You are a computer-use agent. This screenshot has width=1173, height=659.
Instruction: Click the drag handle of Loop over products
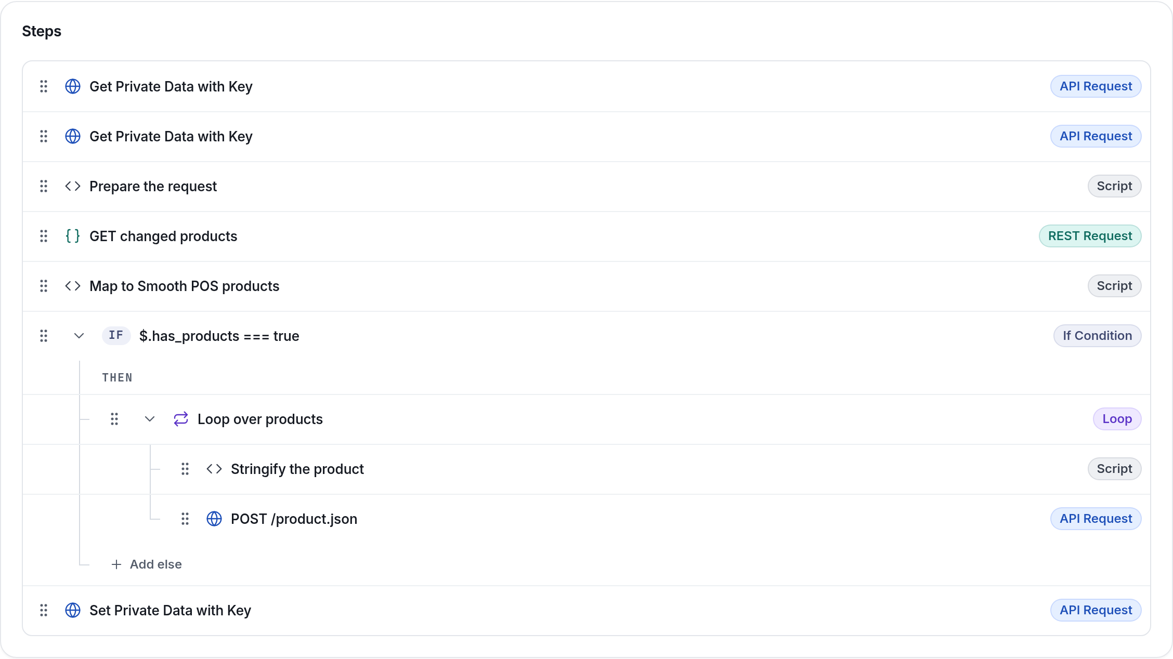(x=114, y=419)
